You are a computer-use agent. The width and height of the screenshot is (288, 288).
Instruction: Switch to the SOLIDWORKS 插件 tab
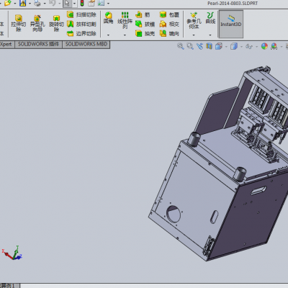(x=38, y=45)
